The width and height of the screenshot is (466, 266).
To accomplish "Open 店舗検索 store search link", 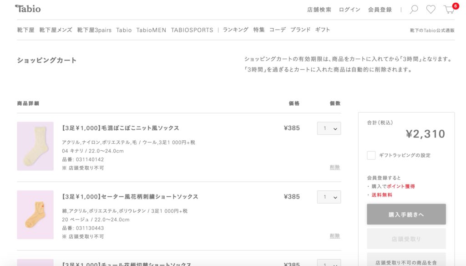I will point(319,10).
